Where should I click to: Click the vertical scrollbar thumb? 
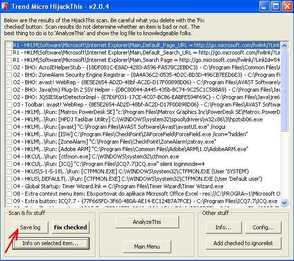[284, 91]
